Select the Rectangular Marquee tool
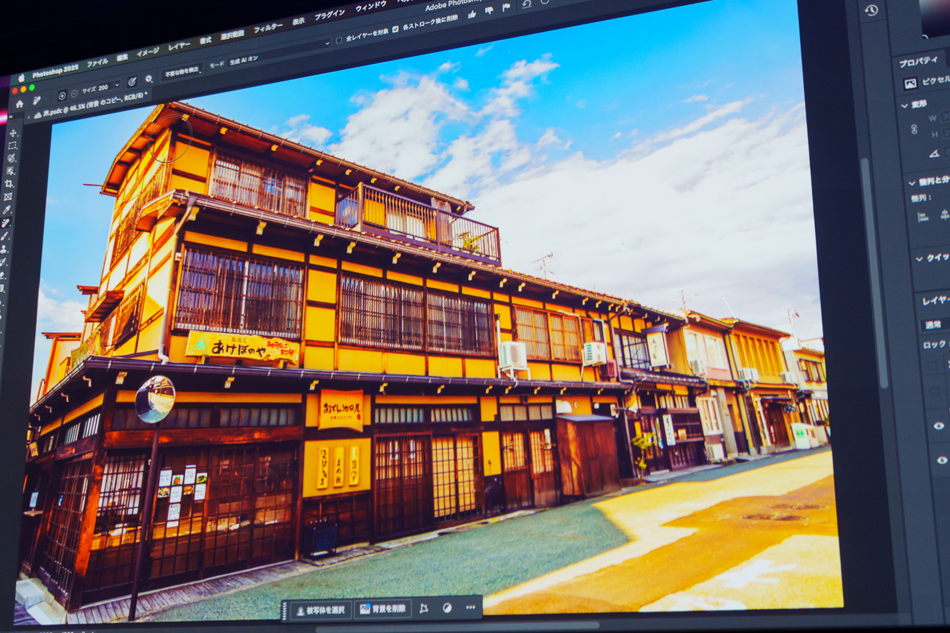Screen dimensions: 950x633 [x=12, y=145]
